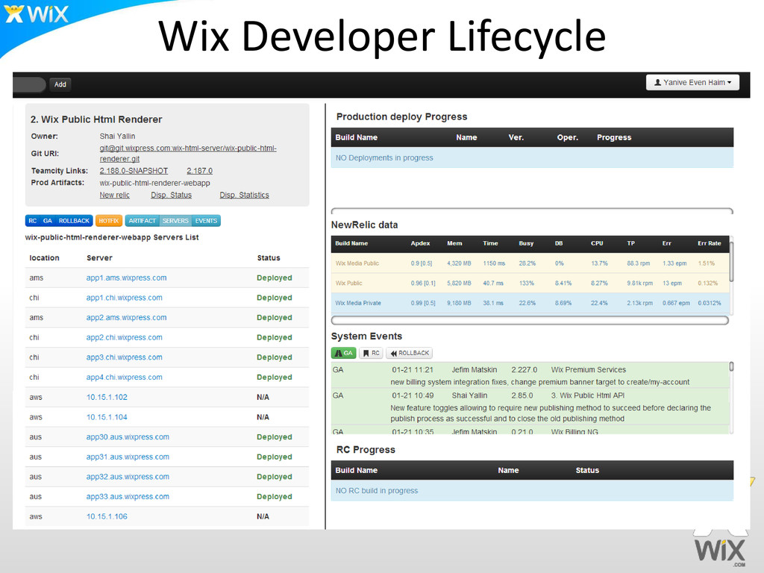Toggle the GA filter in System Events

click(343, 353)
